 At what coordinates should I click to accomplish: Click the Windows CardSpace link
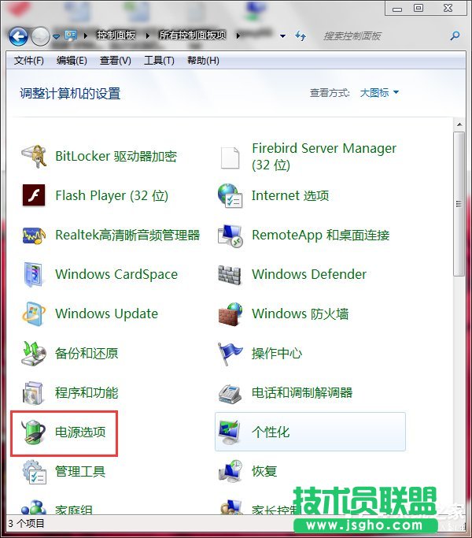point(116,274)
